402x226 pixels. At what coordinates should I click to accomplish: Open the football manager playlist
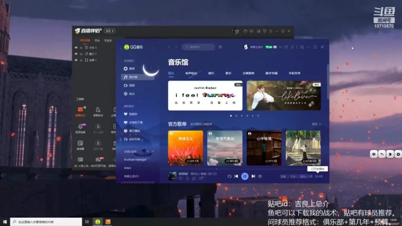point(135,159)
